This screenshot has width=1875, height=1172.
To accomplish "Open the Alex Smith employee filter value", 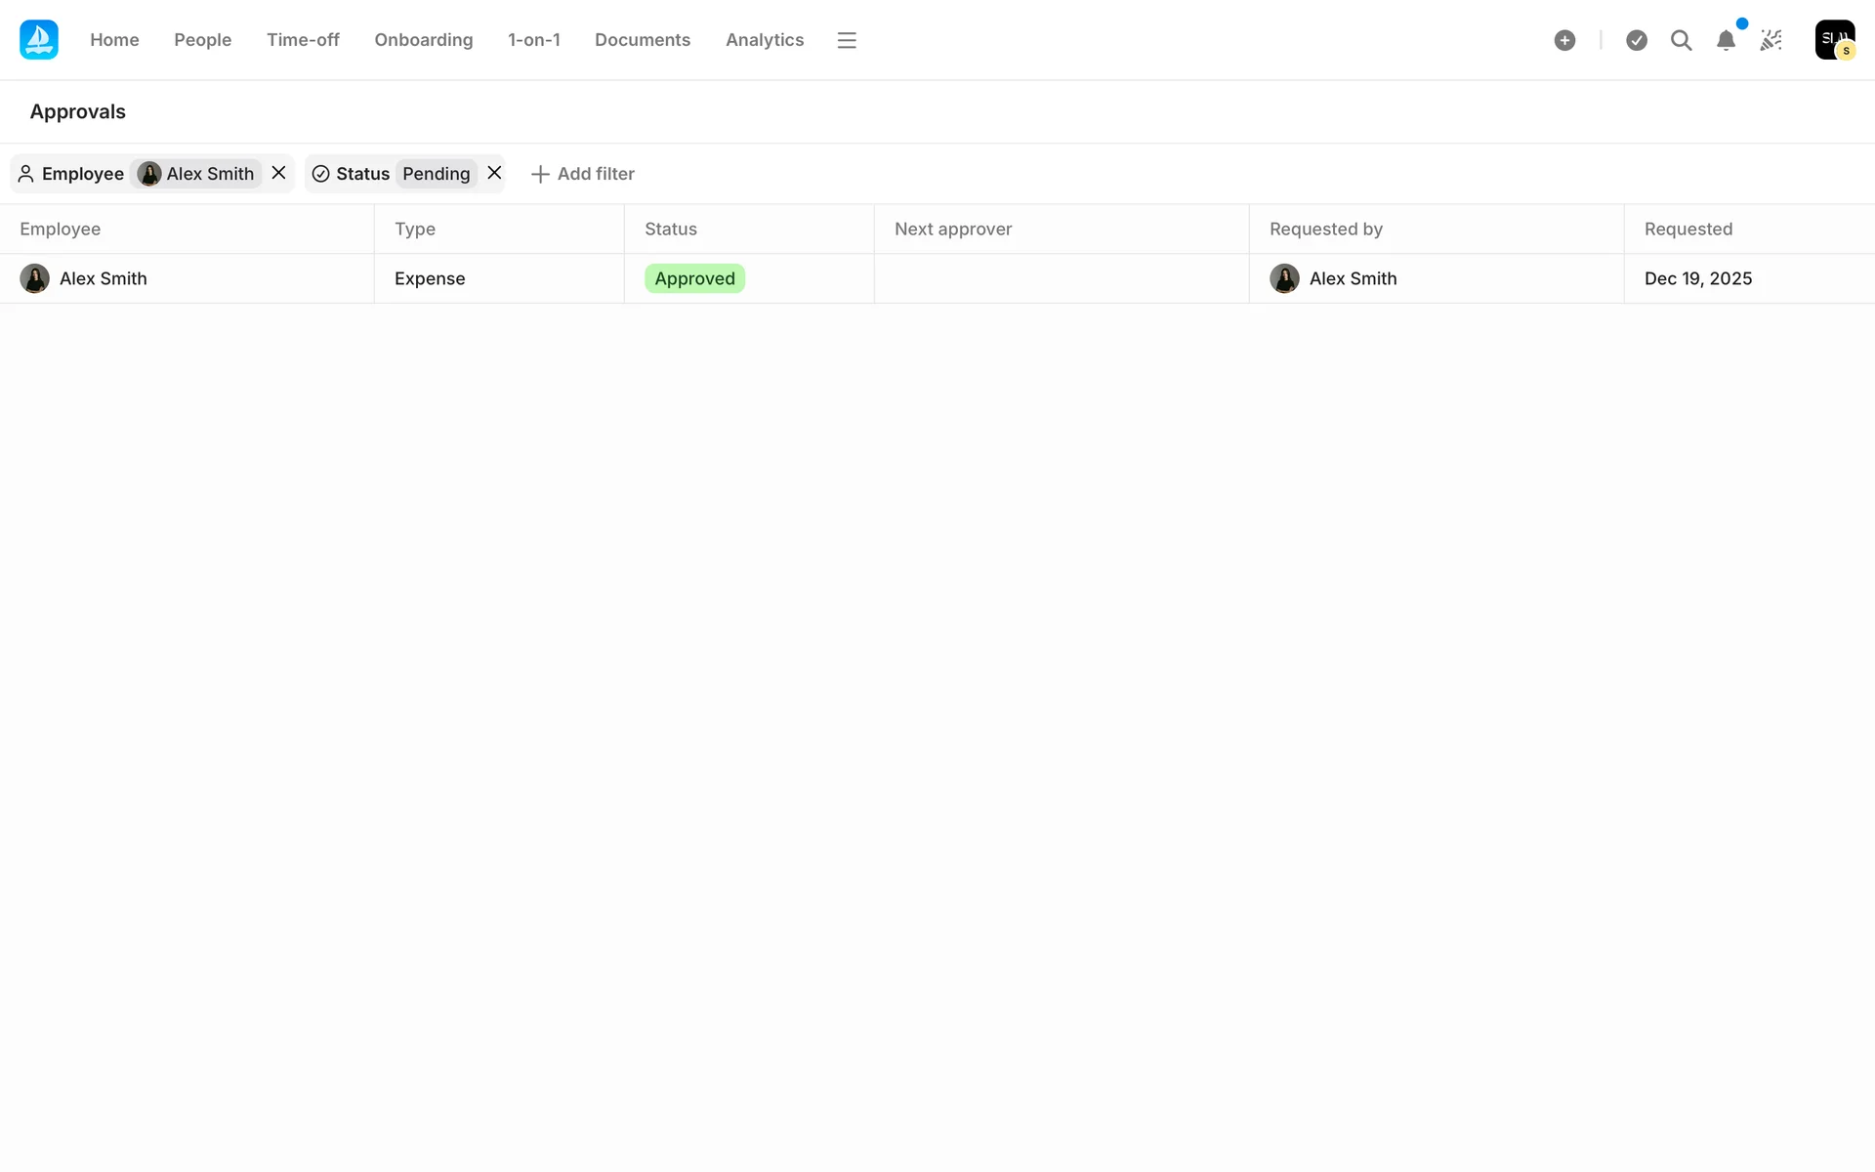I will (x=197, y=174).
